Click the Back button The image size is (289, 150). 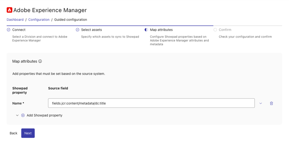pyautogui.click(x=14, y=133)
